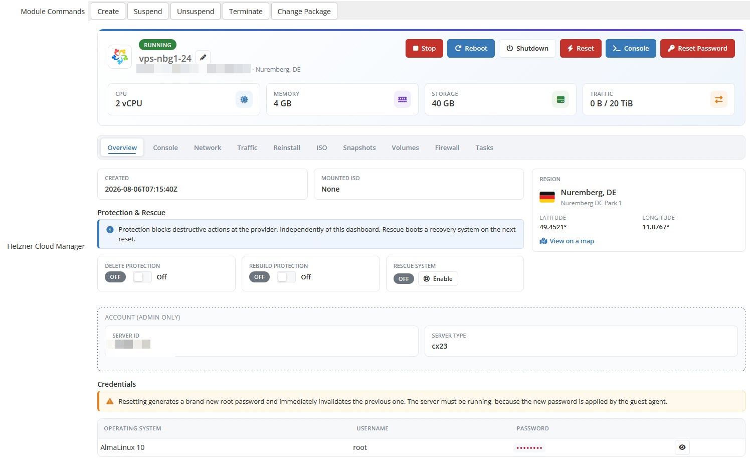This screenshot has width=750, height=464.
Task: Enable the rescue system
Action: pos(438,279)
